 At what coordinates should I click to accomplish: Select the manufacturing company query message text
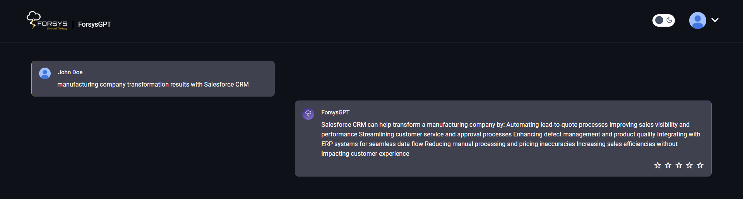coord(153,84)
